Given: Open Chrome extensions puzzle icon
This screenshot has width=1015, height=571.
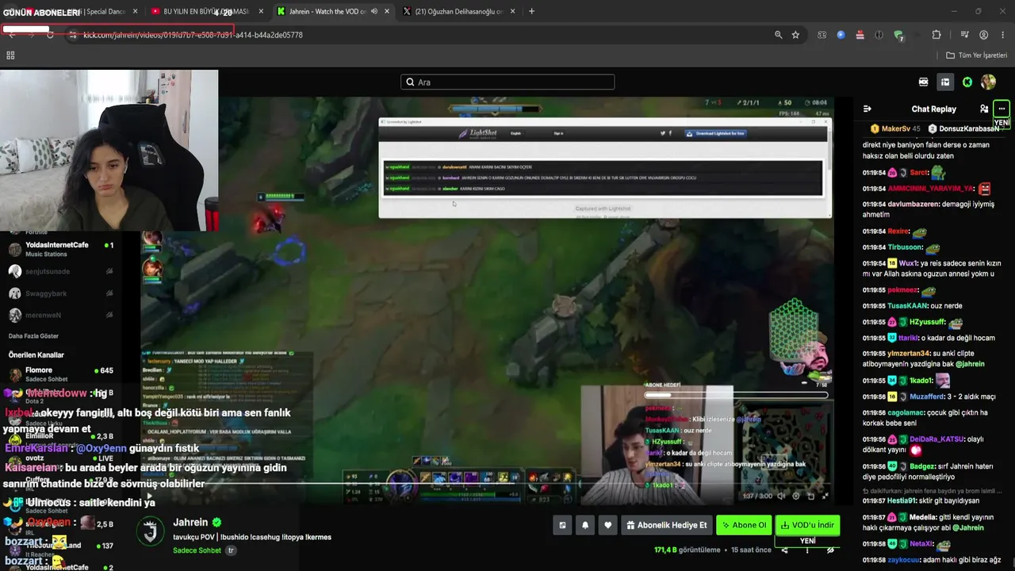Looking at the screenshot, I should (936, 35).
